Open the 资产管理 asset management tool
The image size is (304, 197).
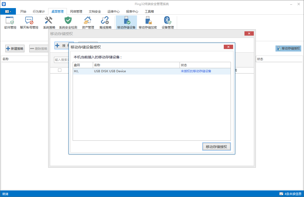point(88,23)
